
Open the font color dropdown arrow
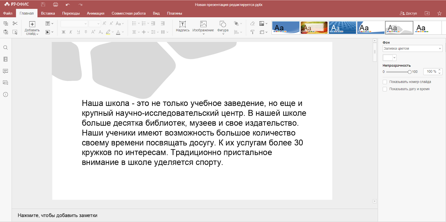[123, 32]
